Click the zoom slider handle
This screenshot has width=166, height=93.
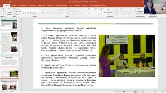click(155, 92)
